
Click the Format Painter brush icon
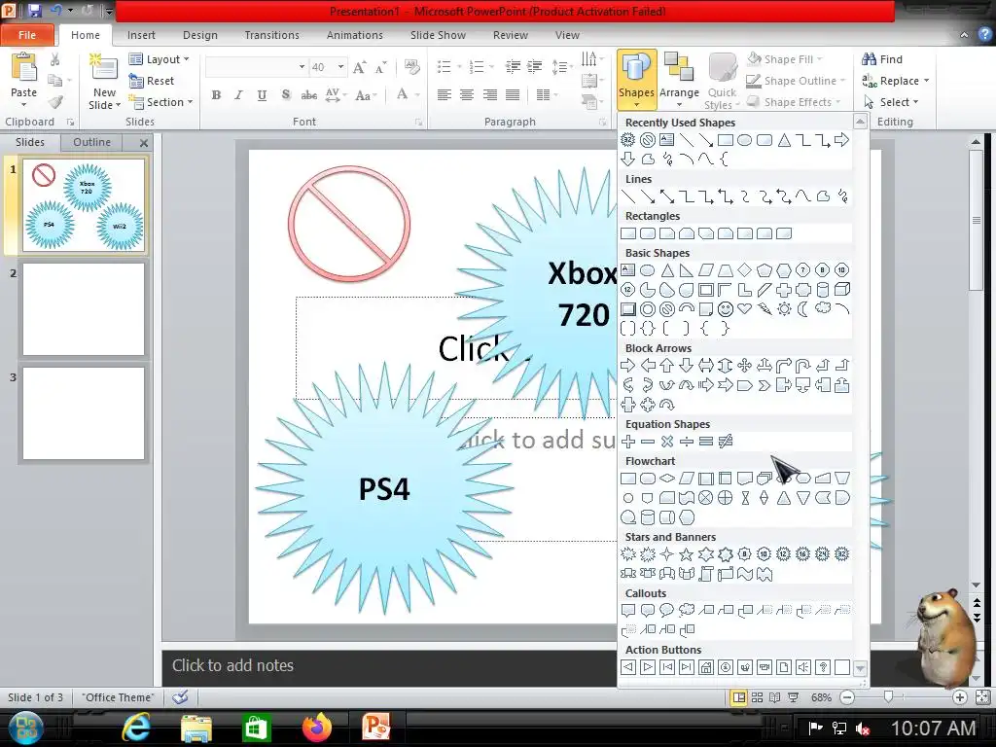point(55,101)
